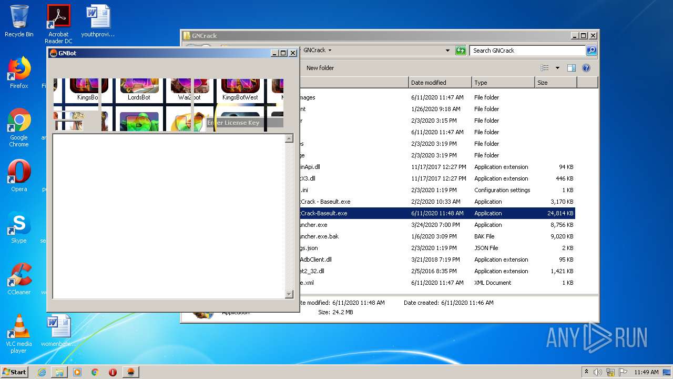Screen dimensions: 673x379
Task: Select the folder modified 2/3/2020 3:15 PM
Action: pyautogui.click(x=437, y=121)
